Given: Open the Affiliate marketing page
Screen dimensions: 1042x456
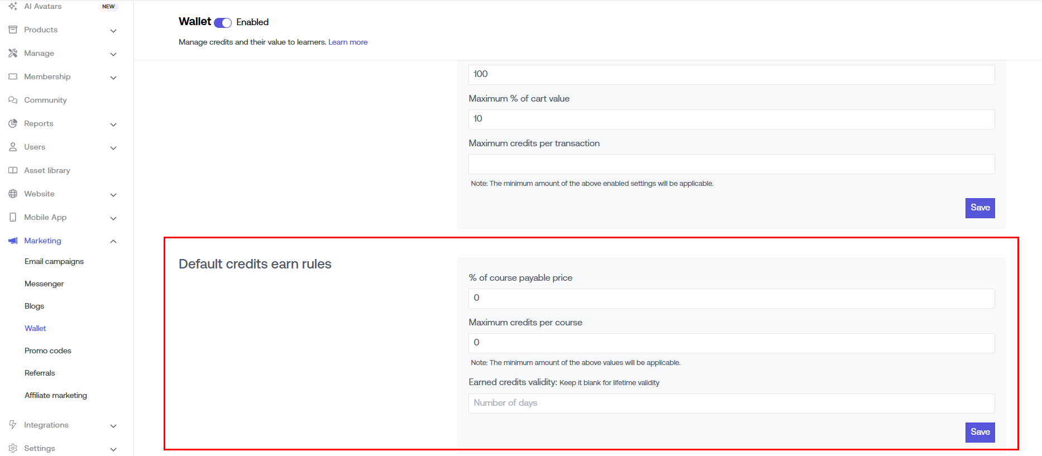Looking at the screenshot, I should point(56,395).
